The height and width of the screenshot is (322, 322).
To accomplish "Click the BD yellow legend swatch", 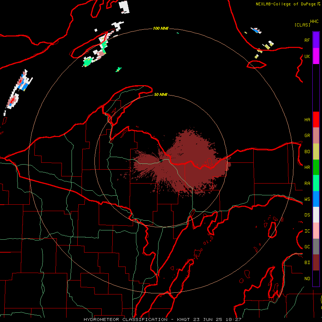I will click(x=316, y=152).
